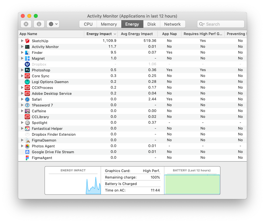This screenshot has width=265, height=223.
Task: Sort by Preventing Sleep column header
Action: tap(236, 34)
